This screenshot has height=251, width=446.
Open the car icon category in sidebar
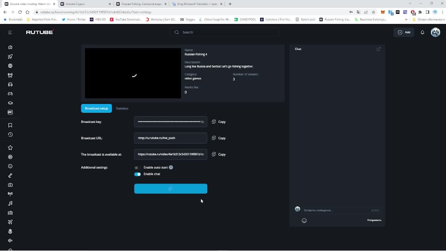(10, 84)
